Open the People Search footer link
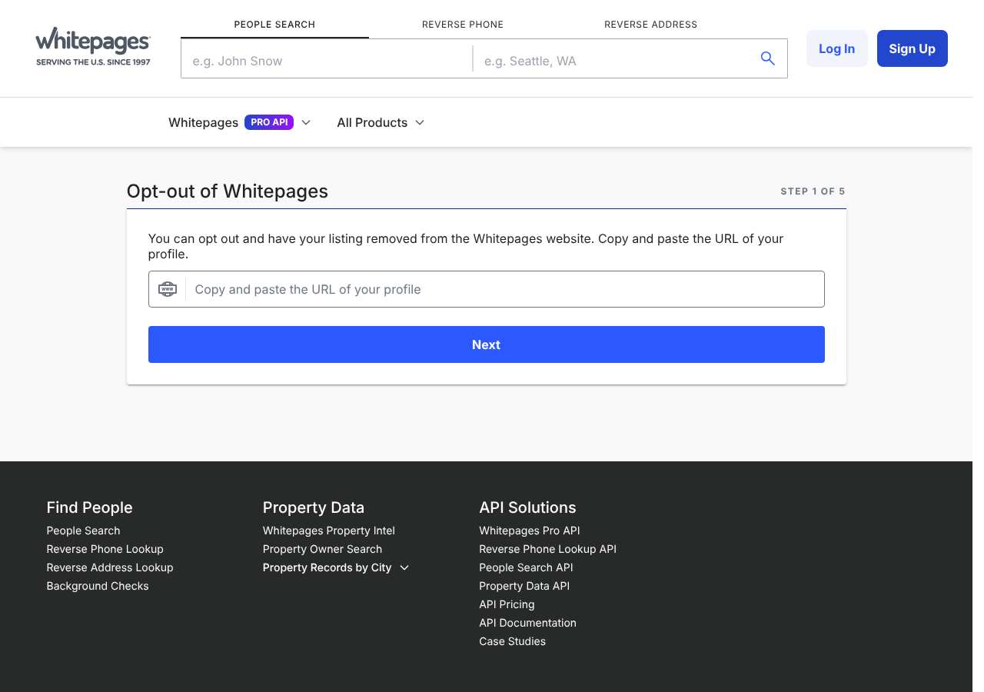The height and width of the screenshot is (692, 984). coord(83,531)
